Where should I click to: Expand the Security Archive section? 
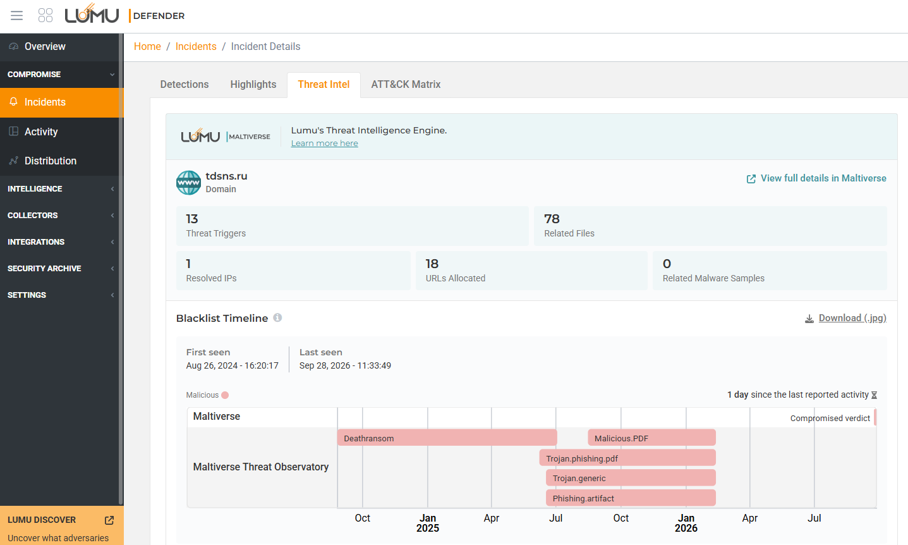tap(62, 269)
